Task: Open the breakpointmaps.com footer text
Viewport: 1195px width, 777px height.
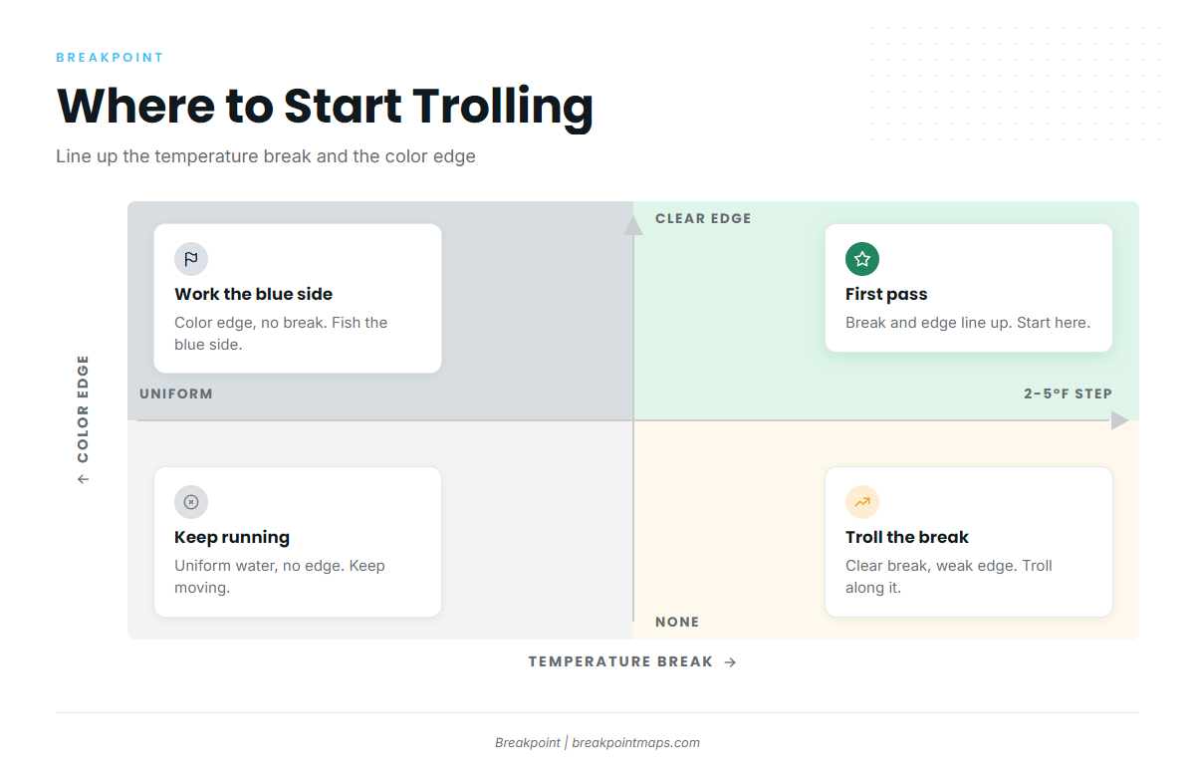Action: [636, 743]
